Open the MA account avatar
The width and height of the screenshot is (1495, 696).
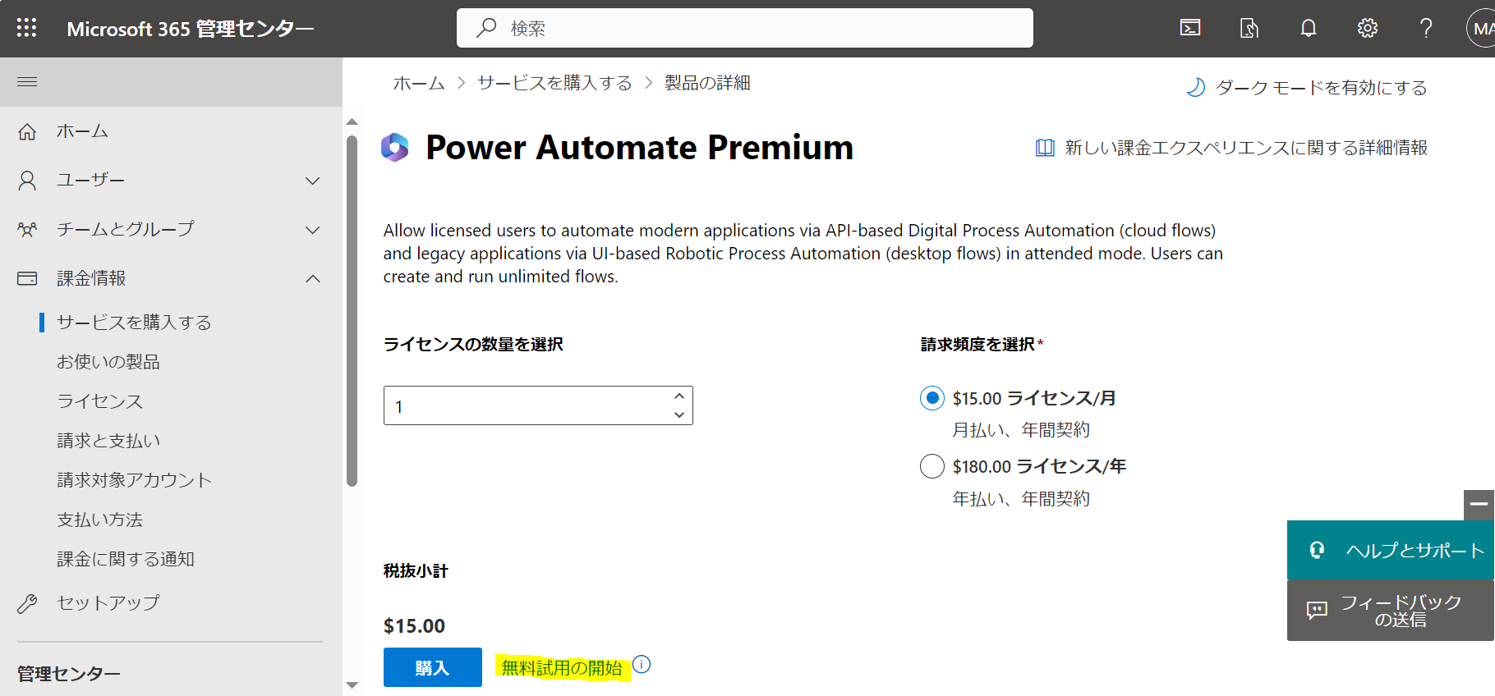tap(1481, 29)
